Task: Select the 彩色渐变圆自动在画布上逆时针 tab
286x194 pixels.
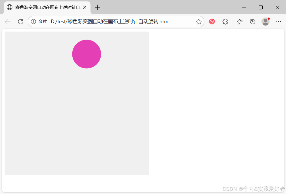Action: coord(47,8)
